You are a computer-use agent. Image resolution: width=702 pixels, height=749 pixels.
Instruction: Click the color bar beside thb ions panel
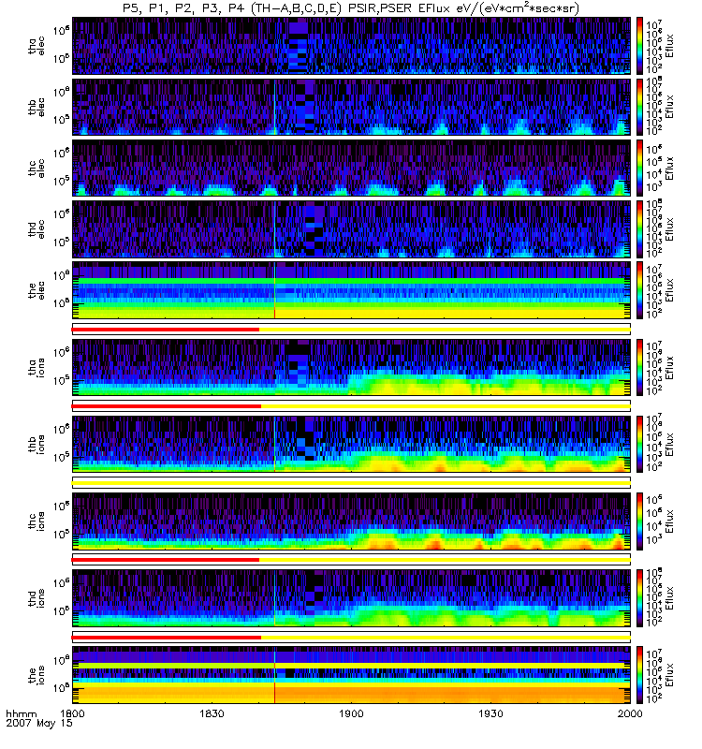[x=639, y=444]
